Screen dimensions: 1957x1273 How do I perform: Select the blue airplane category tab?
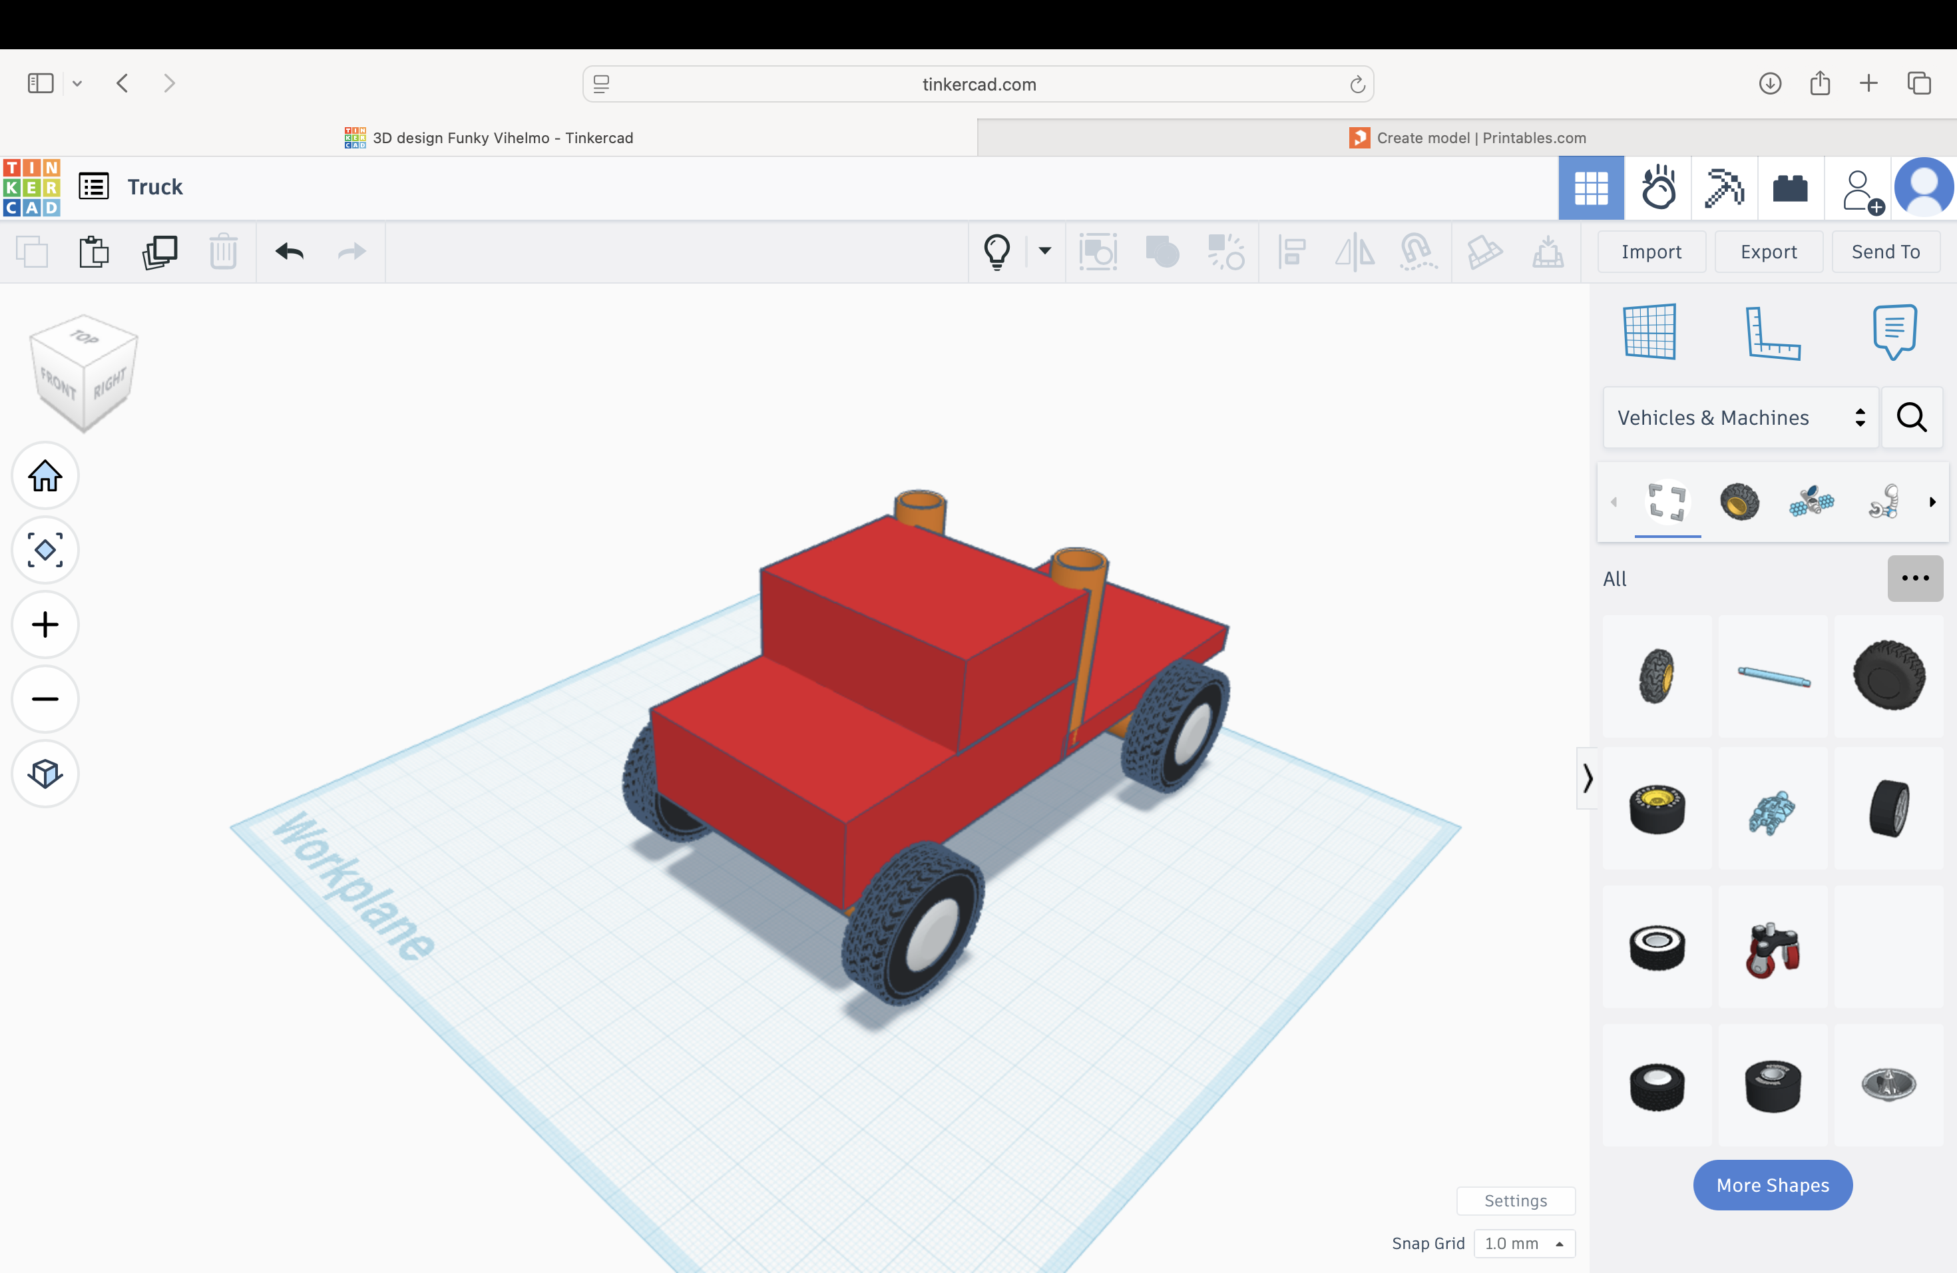pos(1811,501)
